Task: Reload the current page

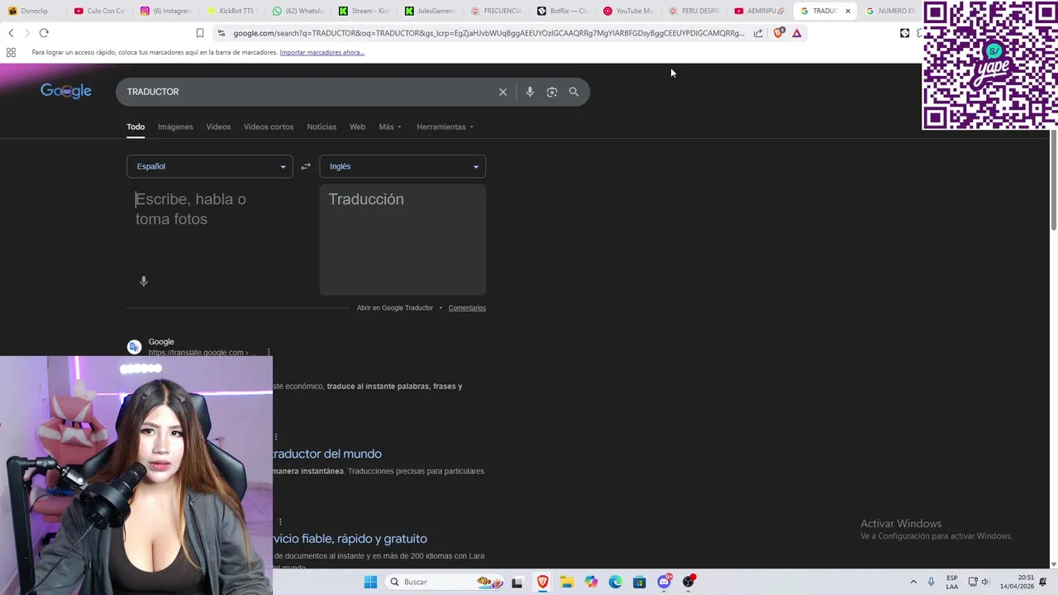Action: tap(44, 33)
